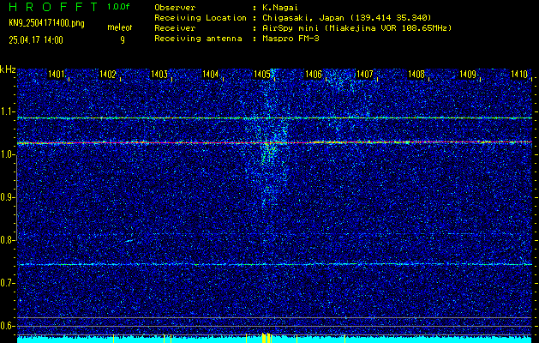Click the 1.0 frequency axis label

click(x=8, y=155)
